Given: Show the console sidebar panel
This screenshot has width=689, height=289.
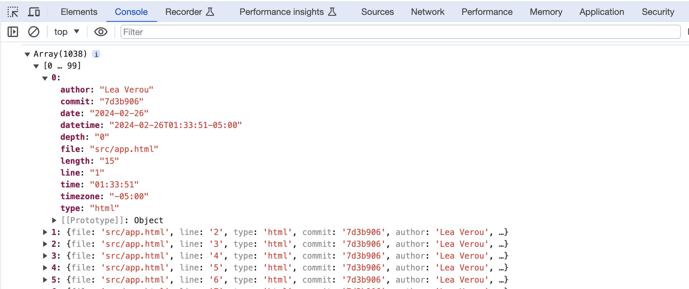Looking at the screenshot, I should click(x=13, y=32).
